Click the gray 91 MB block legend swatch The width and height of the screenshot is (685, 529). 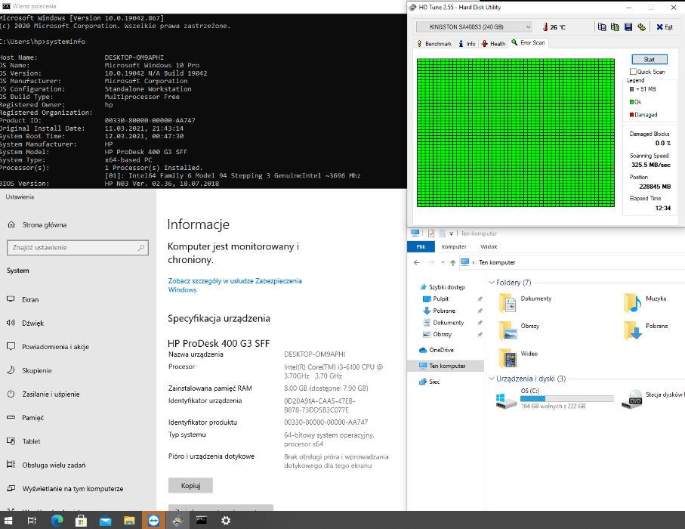click(631, 89)
